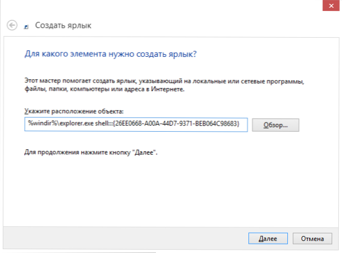Click the wizard description paragraph starting 'Этот мастер помогает'

[164, 85]
